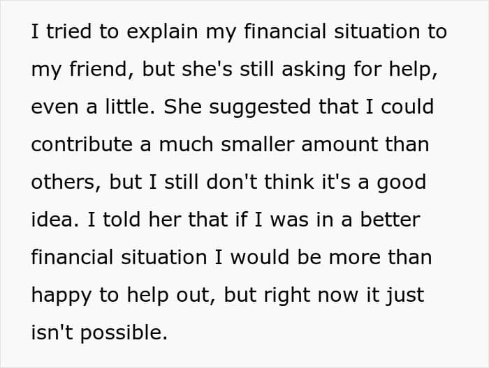
Task: Click the word "help," ending the second line
Action: point(414,70)
